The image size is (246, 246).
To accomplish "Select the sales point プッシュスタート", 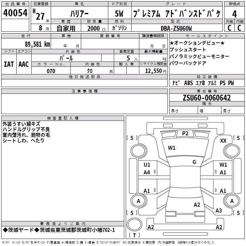I will [x=188, y=50].
